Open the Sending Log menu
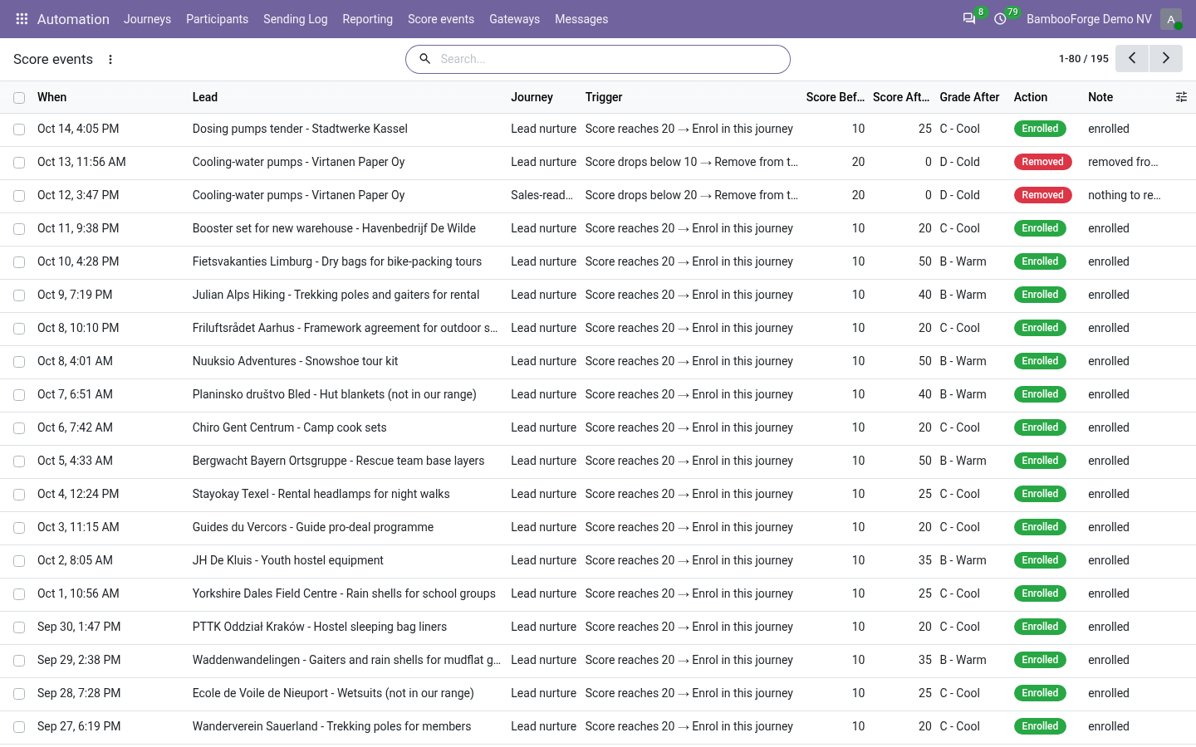 pos(295,19)
